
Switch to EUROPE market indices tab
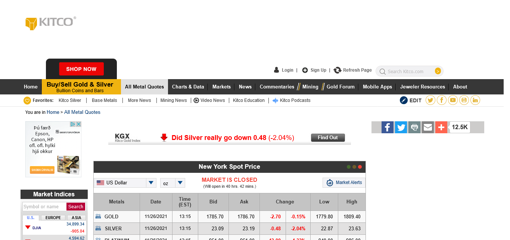53,218
